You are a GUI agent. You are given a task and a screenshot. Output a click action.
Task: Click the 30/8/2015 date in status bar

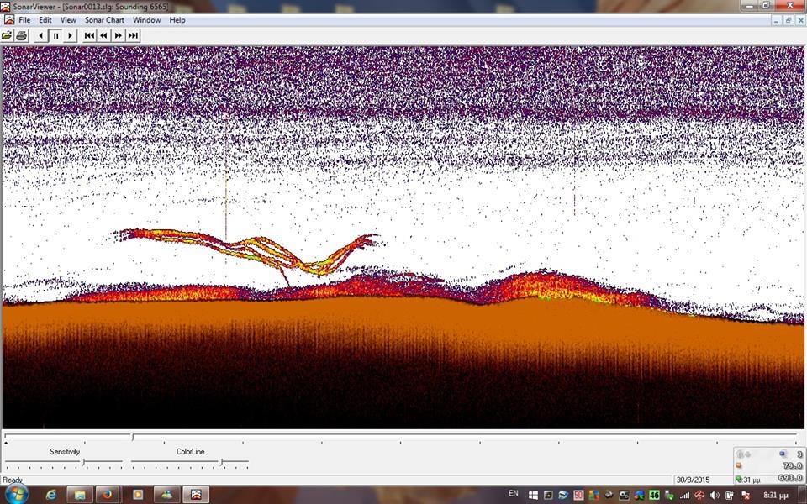tap(693, 480)
